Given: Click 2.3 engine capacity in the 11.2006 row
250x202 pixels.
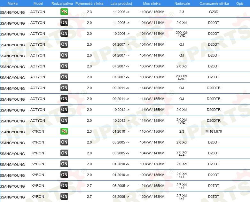Looking at the screenshot, I should pyautogui.click(x=89, y=12).
